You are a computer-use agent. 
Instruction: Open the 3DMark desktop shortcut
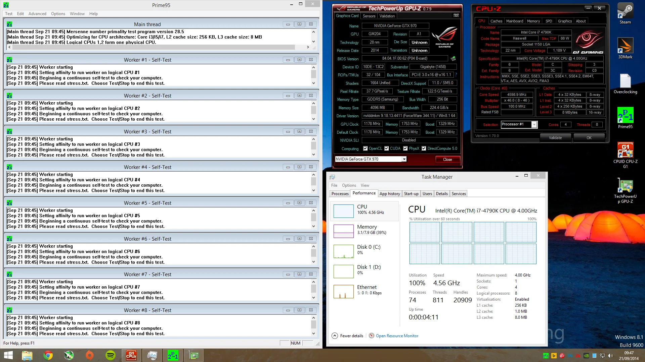coord(625,48)
